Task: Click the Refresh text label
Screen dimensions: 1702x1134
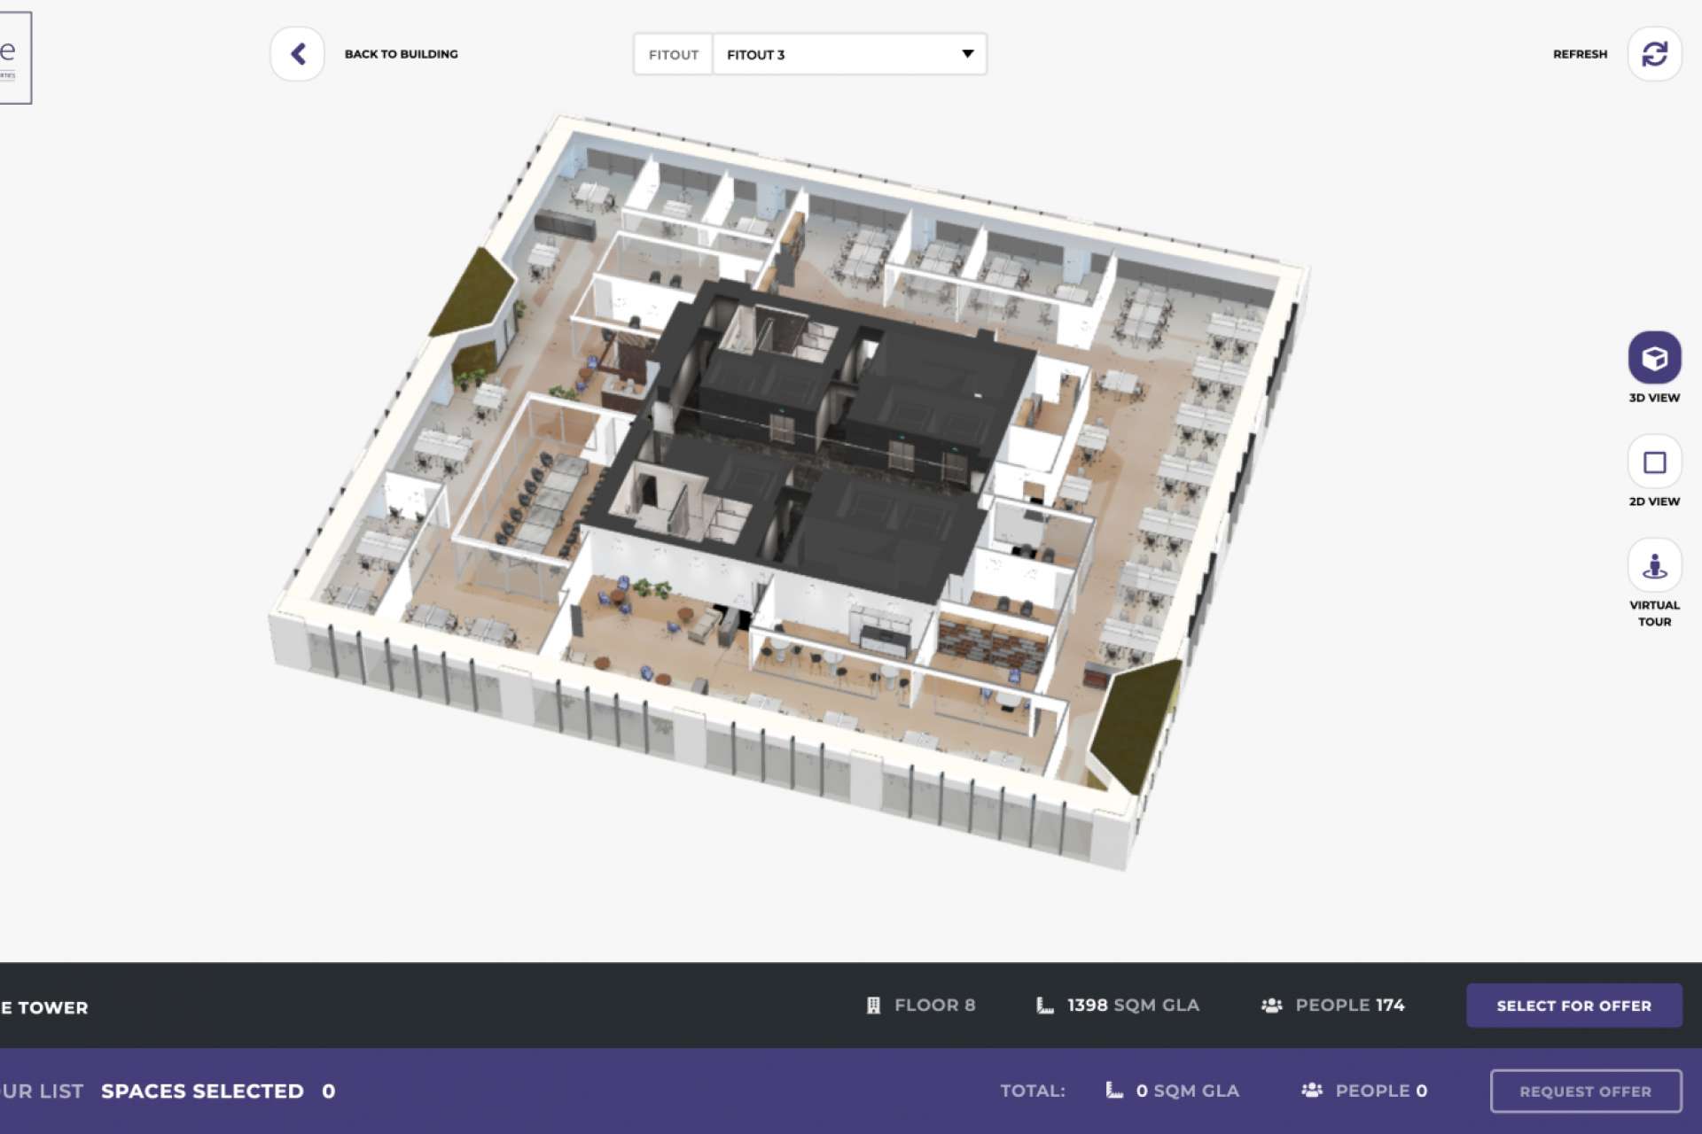Action: point(1580,54)
